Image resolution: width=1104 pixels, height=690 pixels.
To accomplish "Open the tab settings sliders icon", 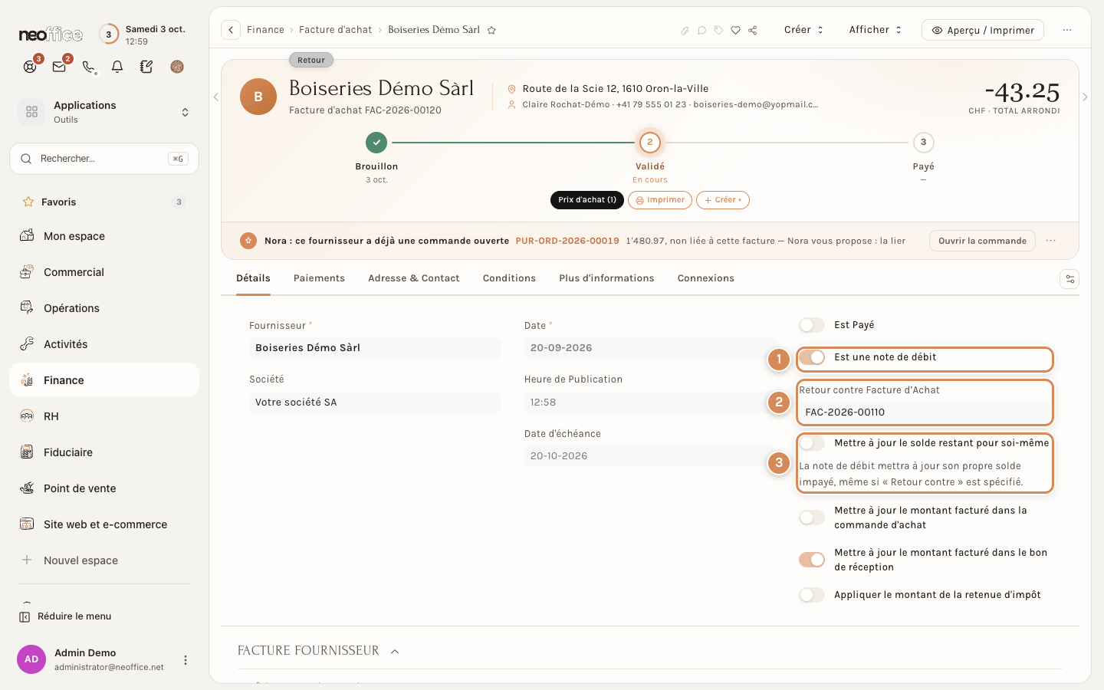I will coord(1069,279).
